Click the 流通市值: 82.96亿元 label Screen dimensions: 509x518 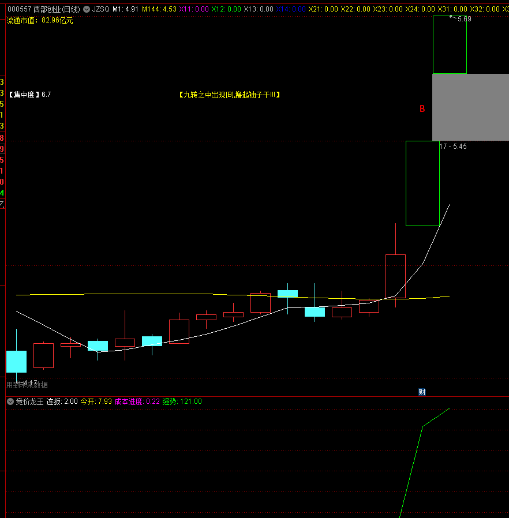click(40, 21)
